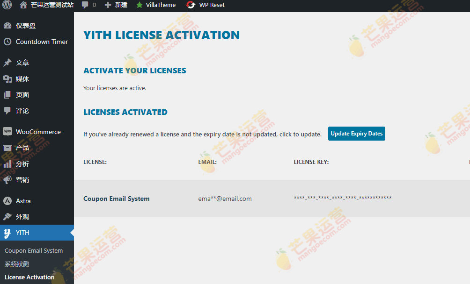This screenshot has height=284, width=470.
Task: Click the Astra logo icon
Action: [x=7, y=201]
